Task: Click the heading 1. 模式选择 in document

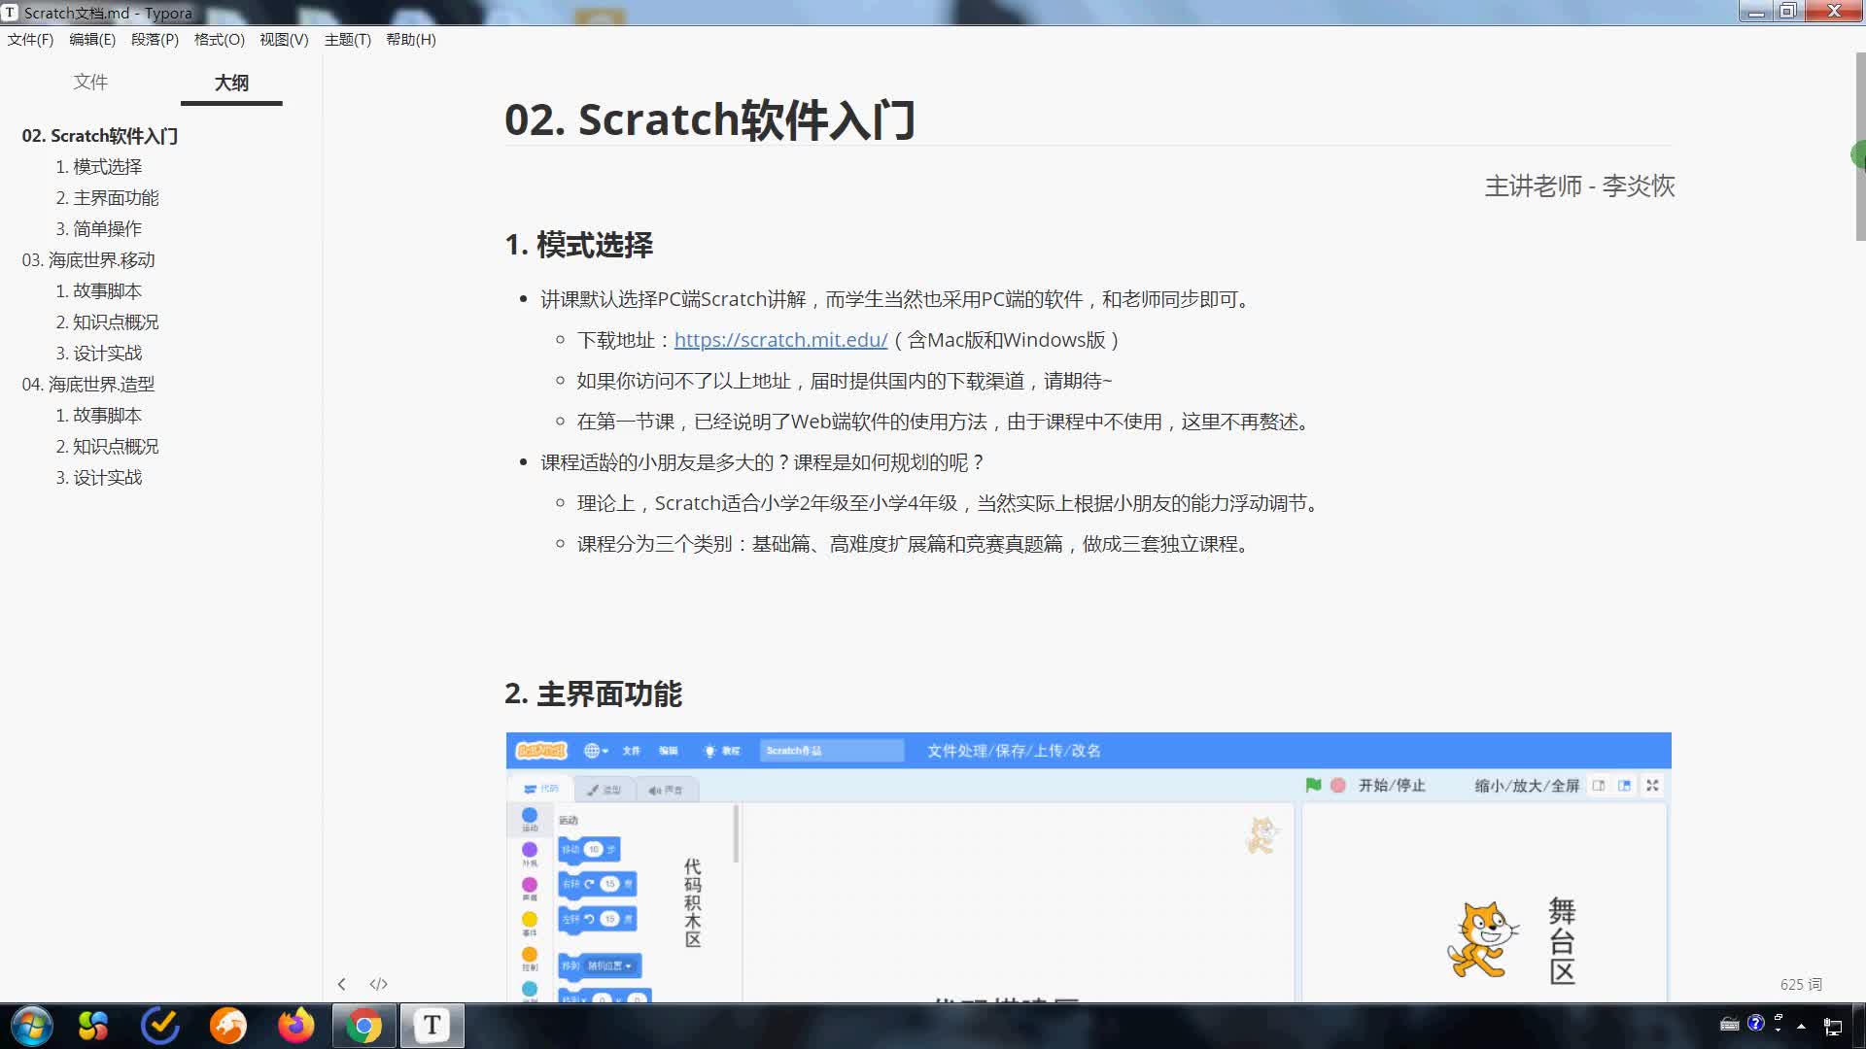Action: 579,245
